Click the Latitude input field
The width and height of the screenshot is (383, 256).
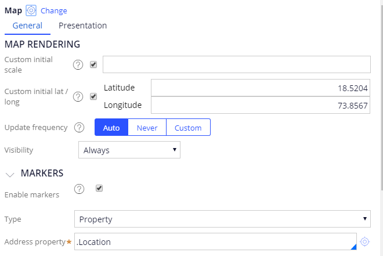[x=261, y=88]
